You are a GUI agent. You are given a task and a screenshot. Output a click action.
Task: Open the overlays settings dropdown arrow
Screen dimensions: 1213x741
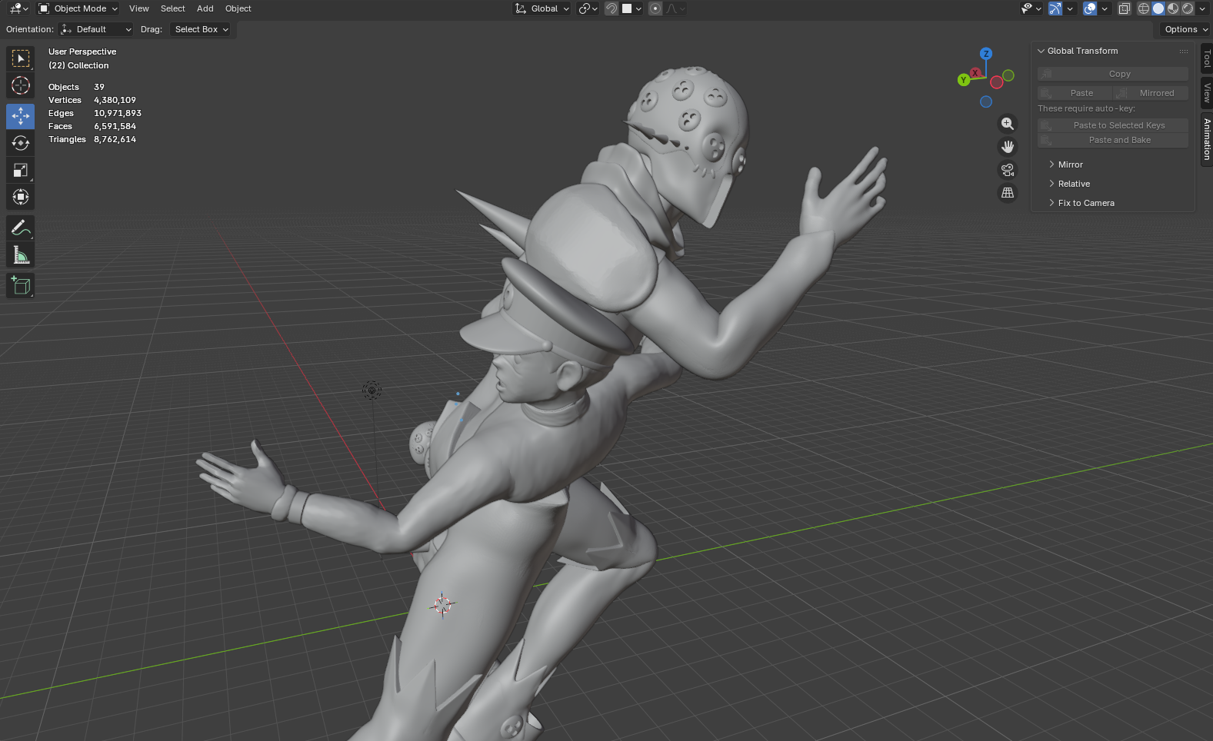(x=1105, y=8)
